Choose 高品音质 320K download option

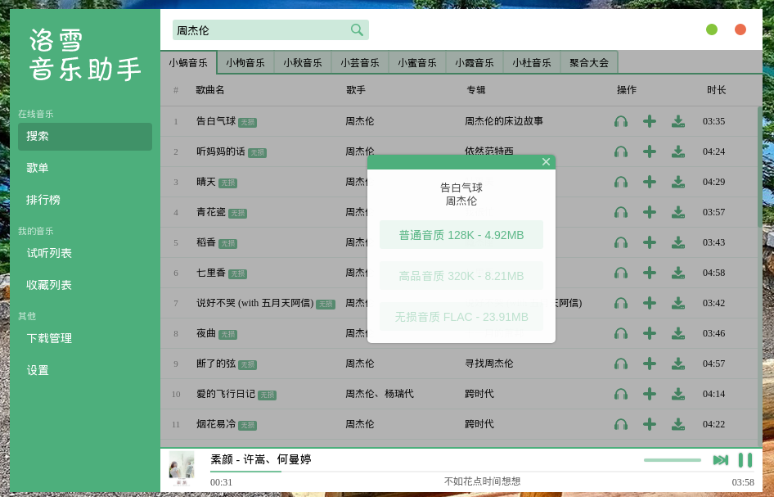[x=461, y=276]
